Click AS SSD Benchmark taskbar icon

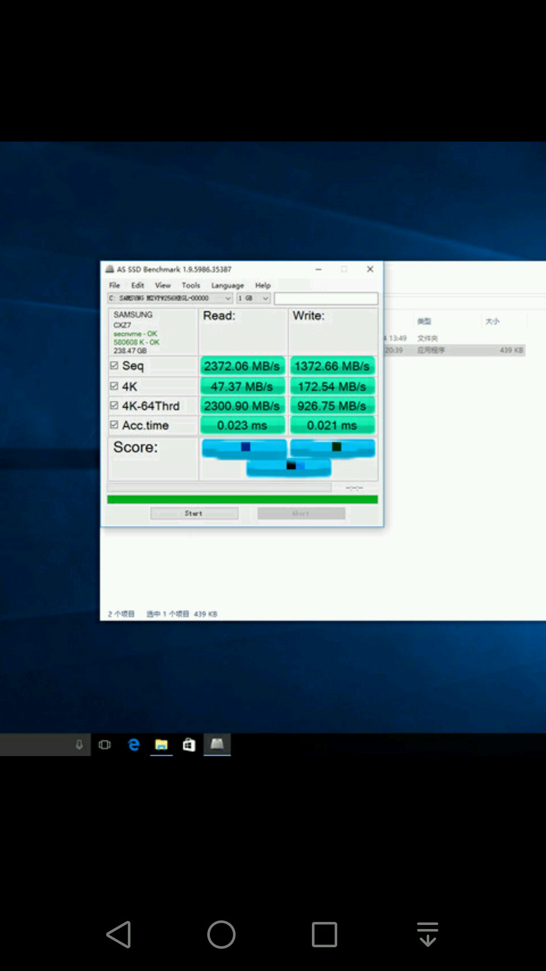click(x=217, y=744)
